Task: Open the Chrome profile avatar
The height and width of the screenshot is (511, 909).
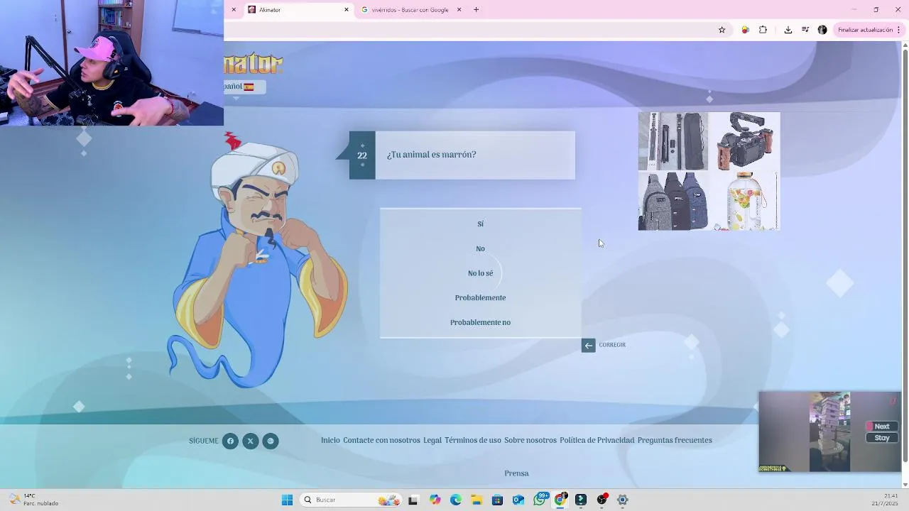Action: [822, 30]
